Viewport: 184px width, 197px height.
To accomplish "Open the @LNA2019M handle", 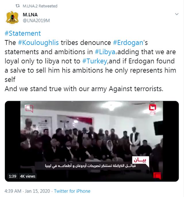I will click(x=36, y=20).
